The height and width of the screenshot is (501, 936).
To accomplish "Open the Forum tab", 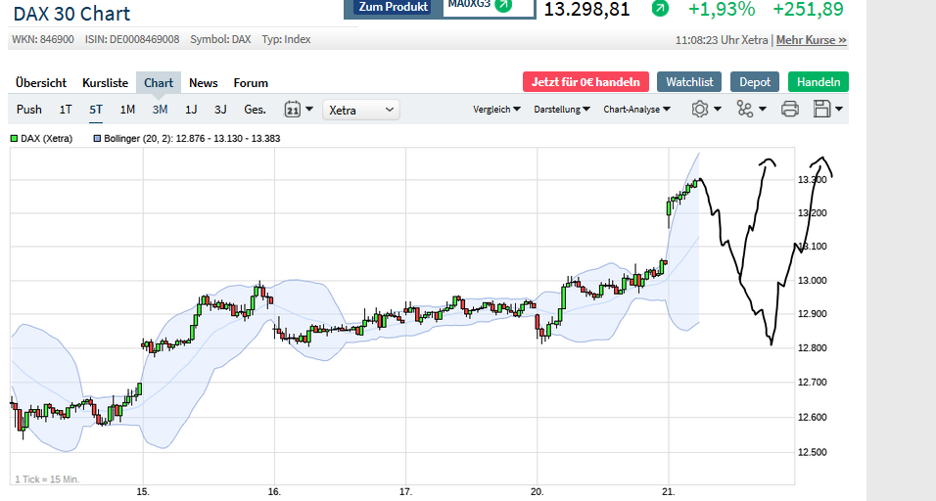I will (251, 83).
